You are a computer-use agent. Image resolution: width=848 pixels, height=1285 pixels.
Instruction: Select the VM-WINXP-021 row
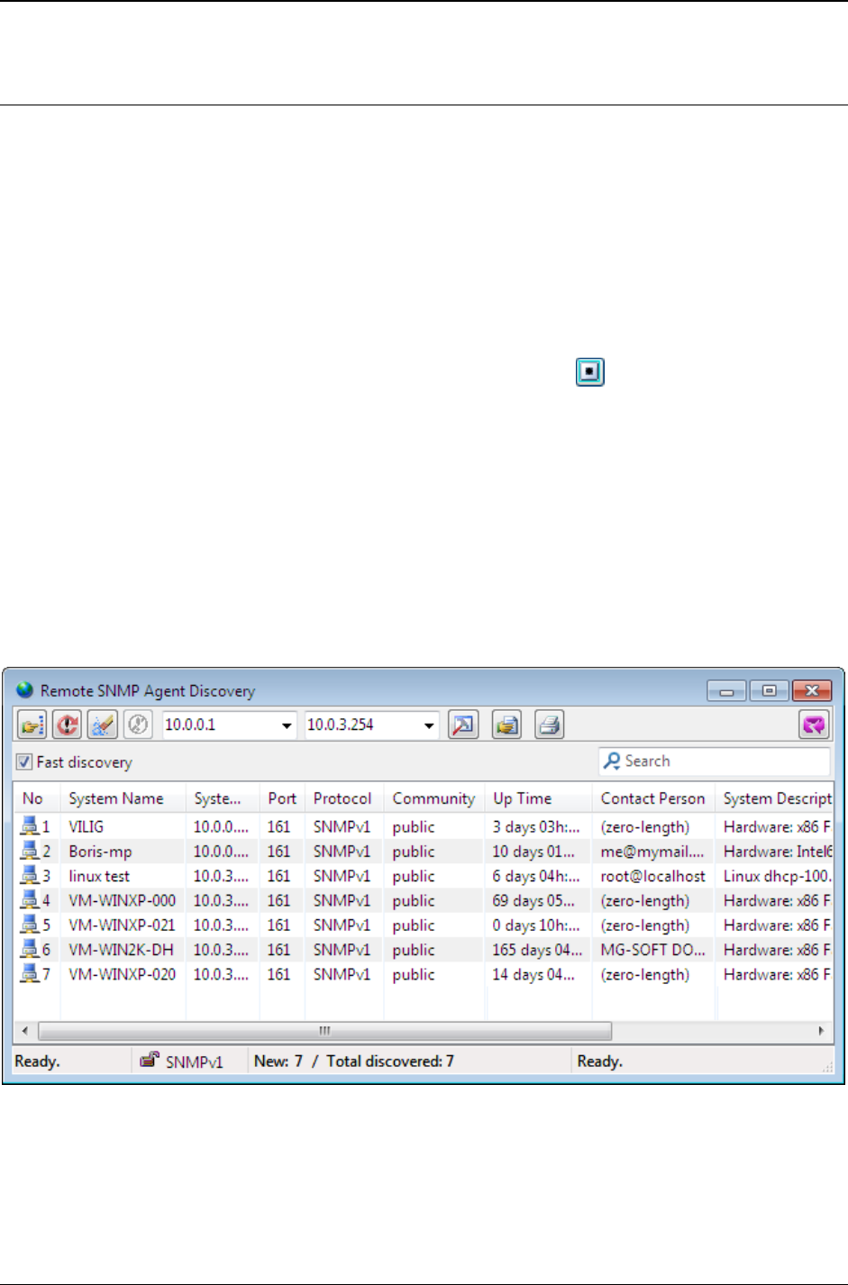pos(424,925)
